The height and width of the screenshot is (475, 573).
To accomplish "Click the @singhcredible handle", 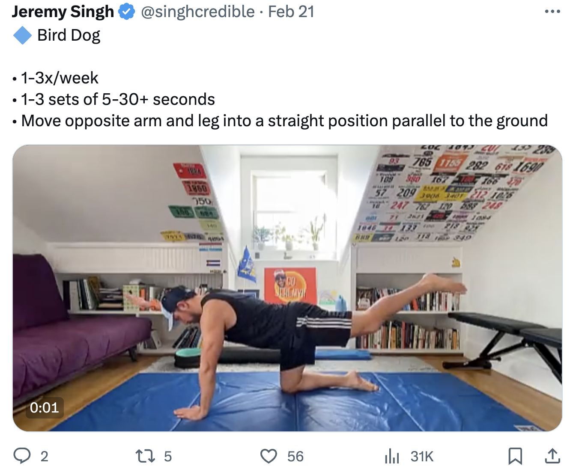I will (197, 12).
